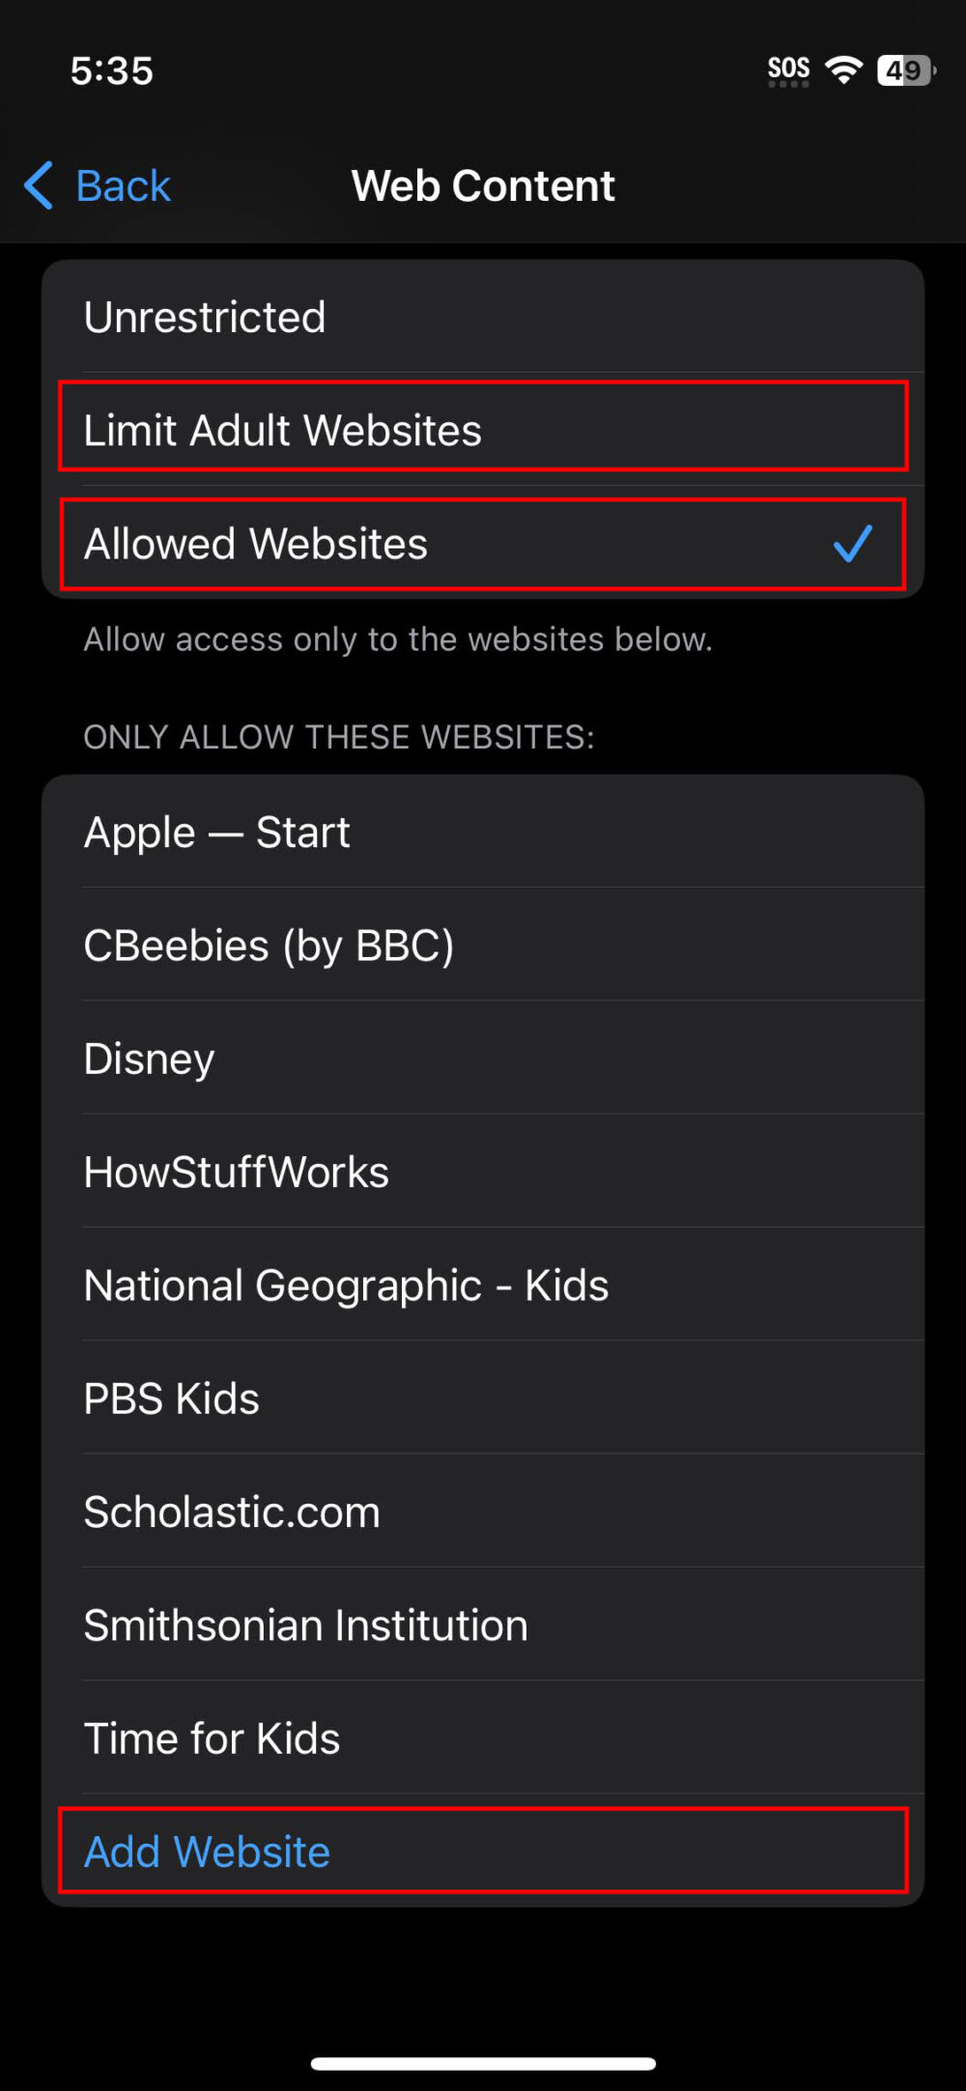Open the Apple — Start entry
Image resolution: width=966 pixels, height=2091 pixels.
(x=483, y=832)
